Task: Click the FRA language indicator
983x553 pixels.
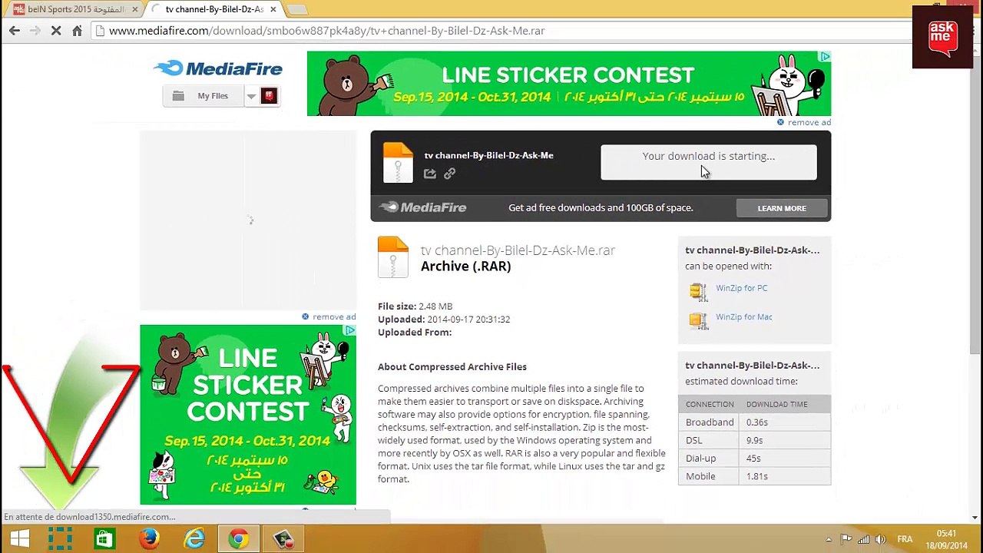Action: pyautogui.click(x=905, y=539)
